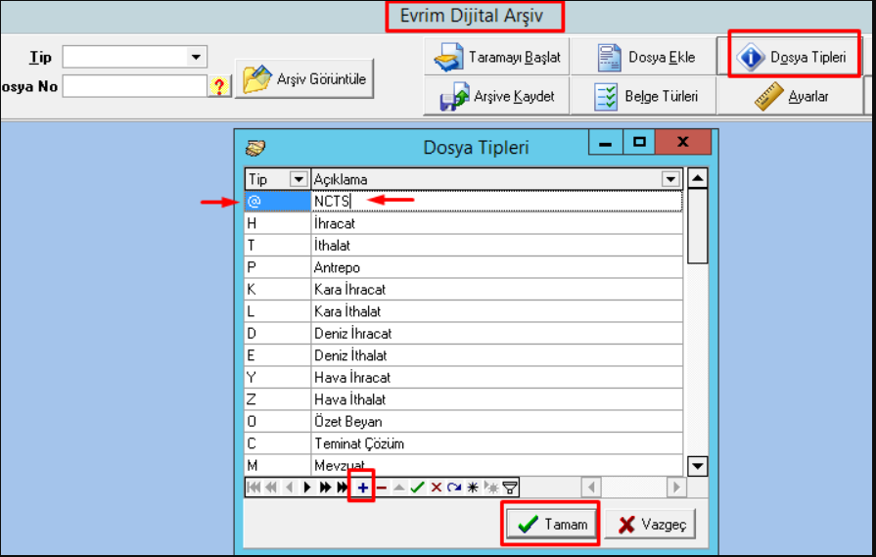Click the Tip cell 'Y'
The height and width of the screenshot is (557, 876).
click(278, 378)
